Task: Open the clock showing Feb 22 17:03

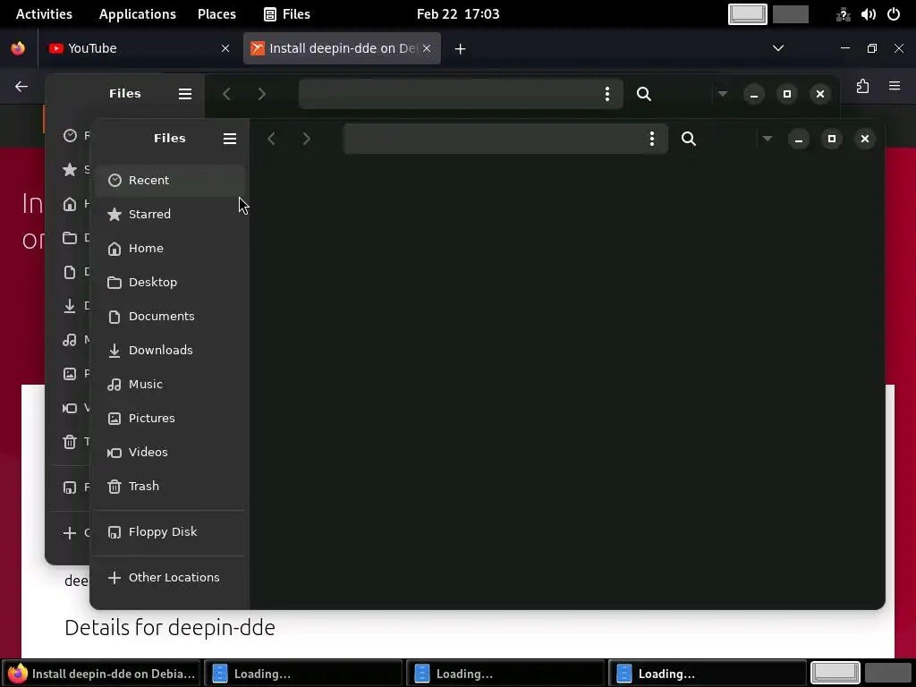Action: (458, 14)
